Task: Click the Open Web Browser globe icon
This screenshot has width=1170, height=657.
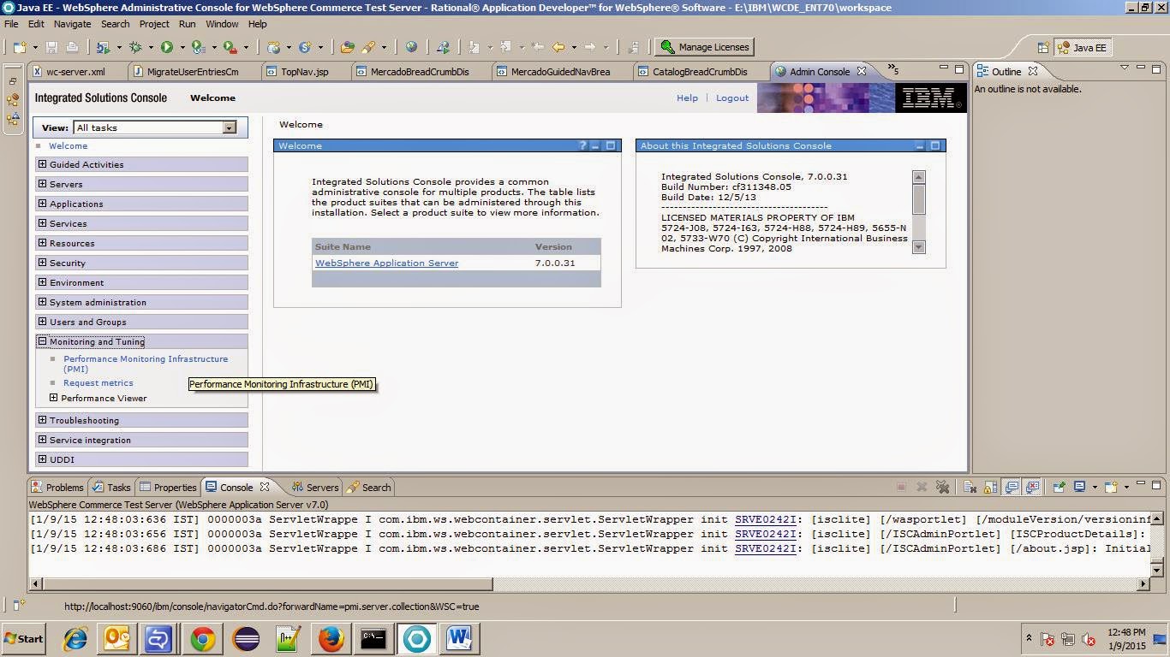Action: [412, 47]
